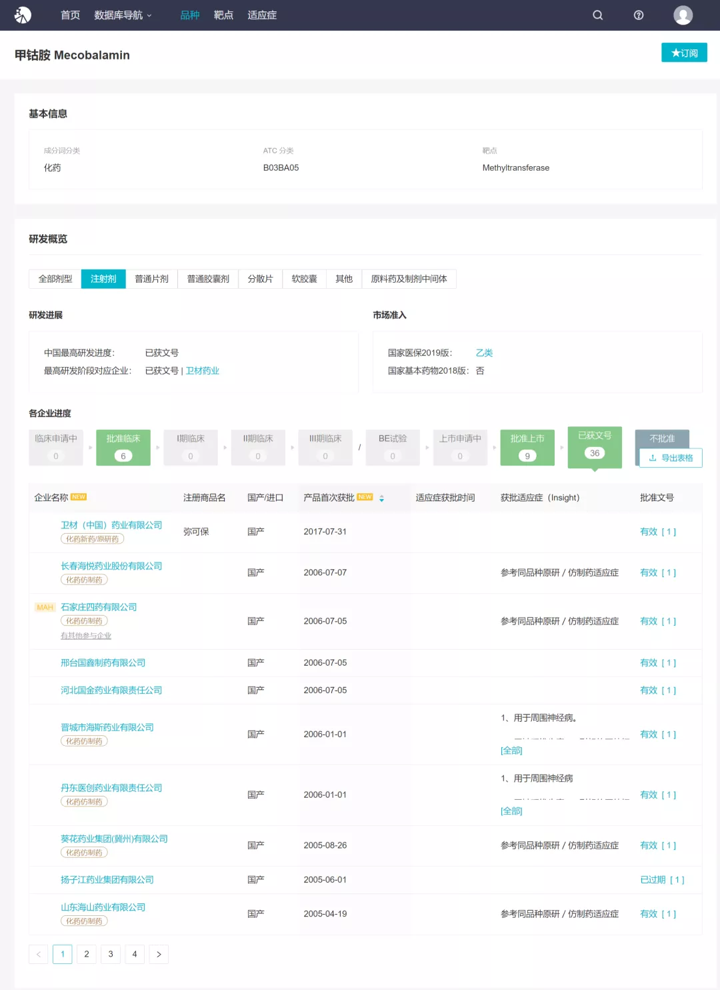Open the search magnifier icon
The height and width of the screenshot is (990, 720).
pyautogui.click(x=598, y=15)
